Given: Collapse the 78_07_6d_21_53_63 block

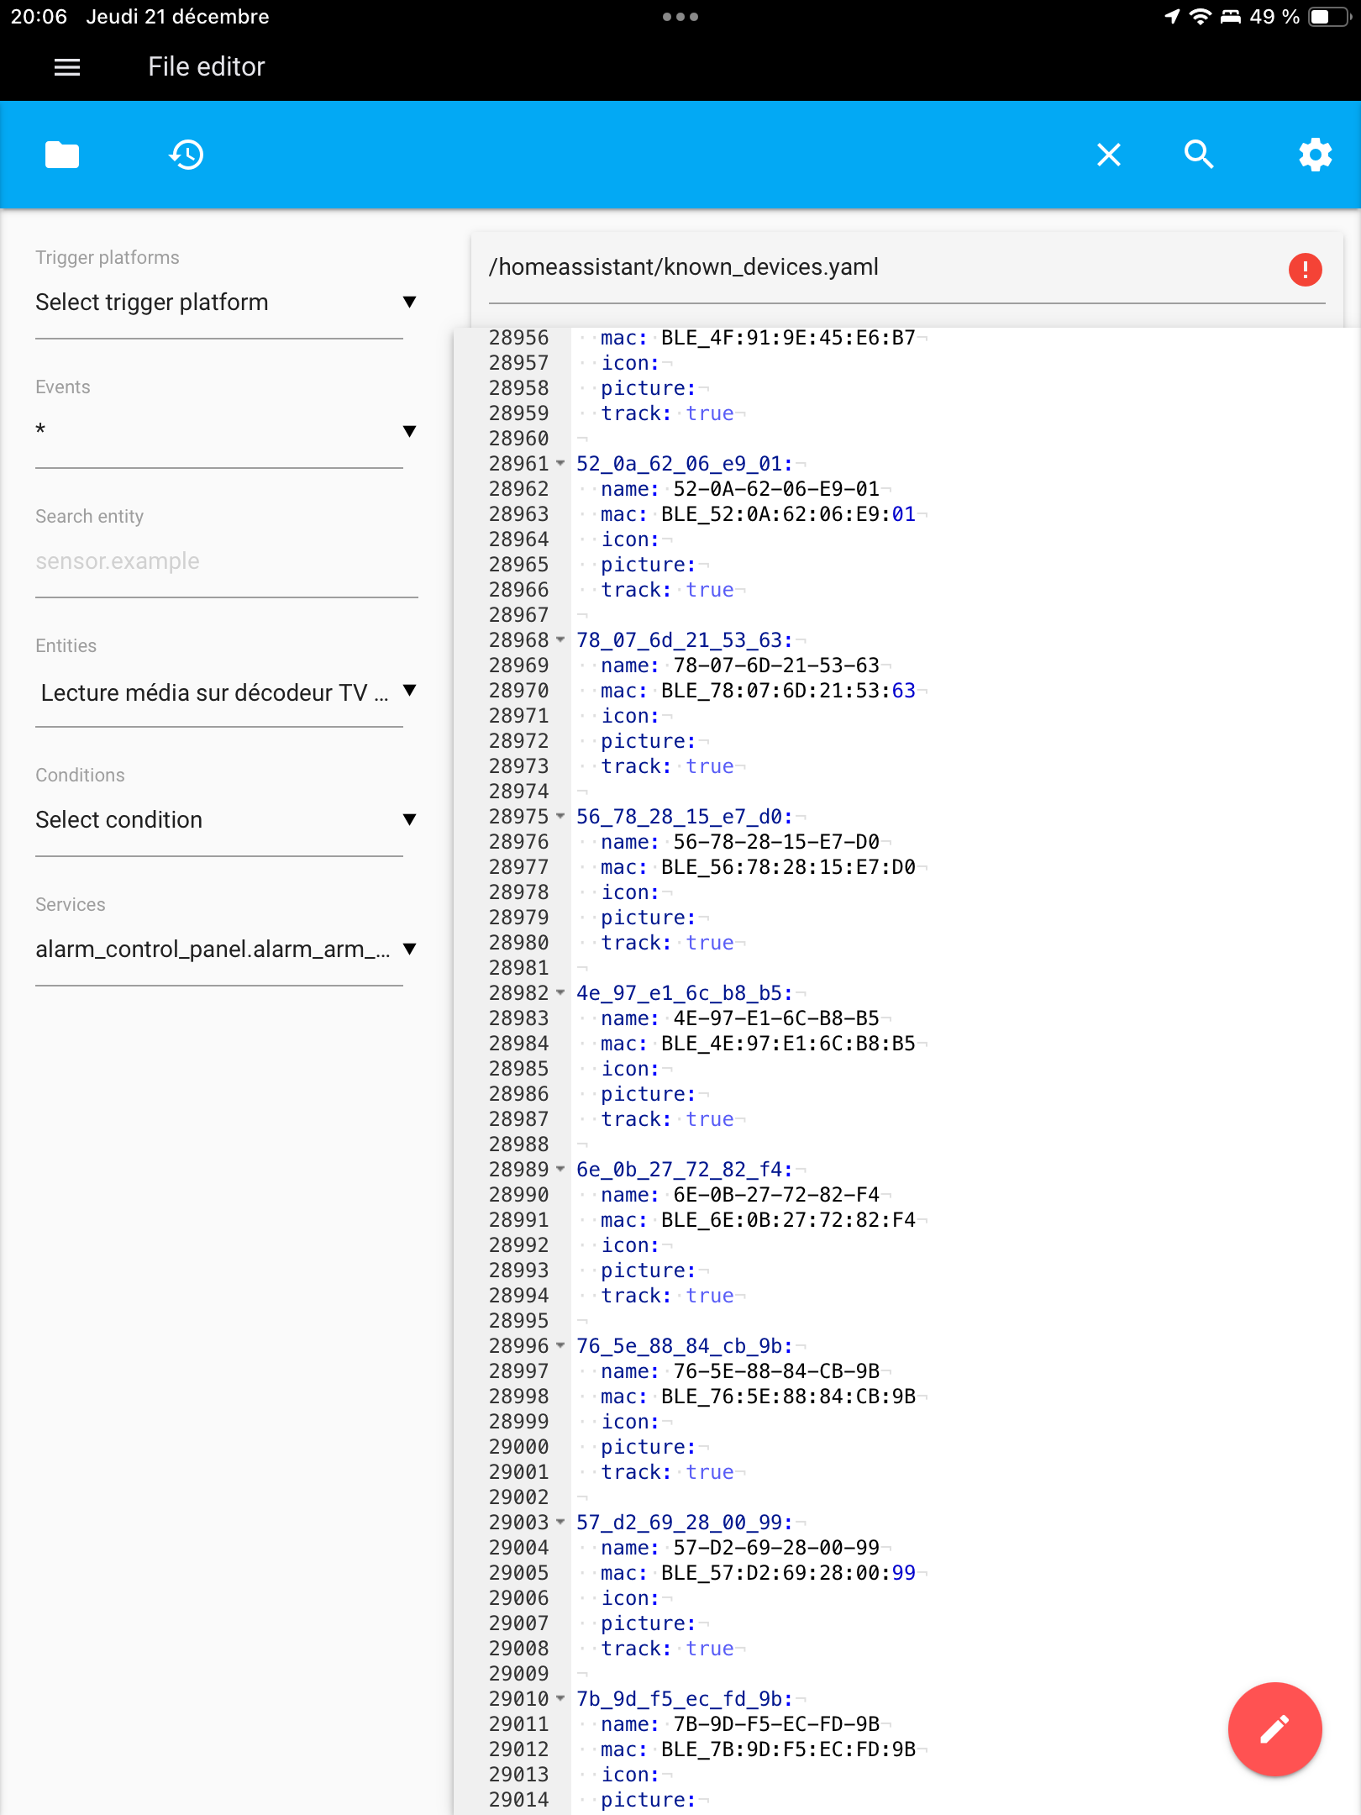Looking at the screenshot, I should [560, 639].
